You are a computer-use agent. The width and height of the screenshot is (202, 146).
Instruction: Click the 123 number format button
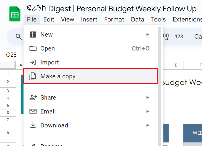(x=179, y=37)
